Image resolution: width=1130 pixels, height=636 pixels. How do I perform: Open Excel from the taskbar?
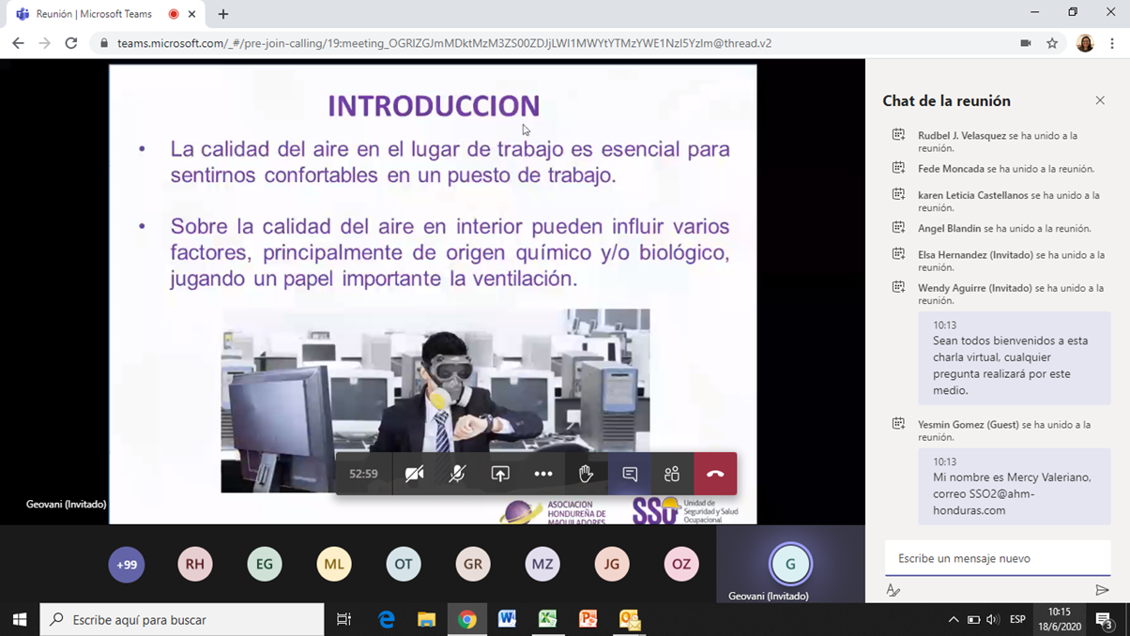548,619
